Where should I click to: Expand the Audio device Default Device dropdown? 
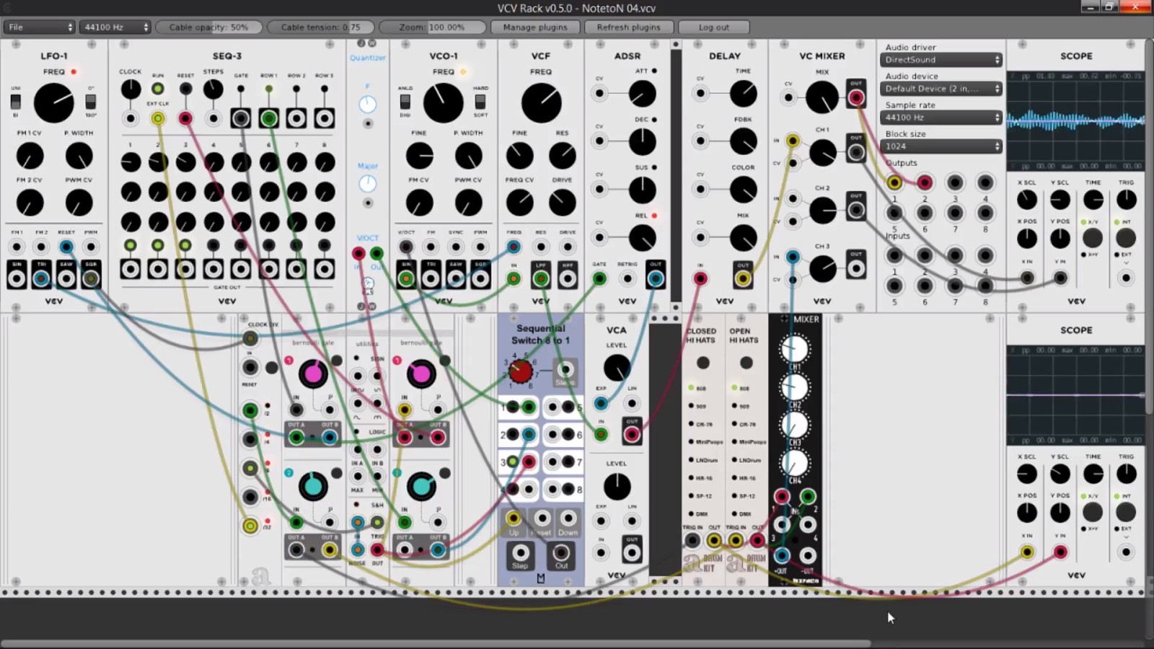tap(941, 89)
